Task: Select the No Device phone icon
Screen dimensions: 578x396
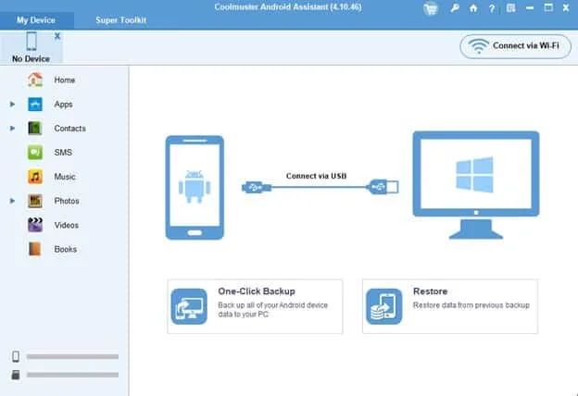Action: (x=31, y=41)
